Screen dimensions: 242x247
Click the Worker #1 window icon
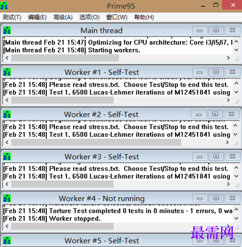7,72
